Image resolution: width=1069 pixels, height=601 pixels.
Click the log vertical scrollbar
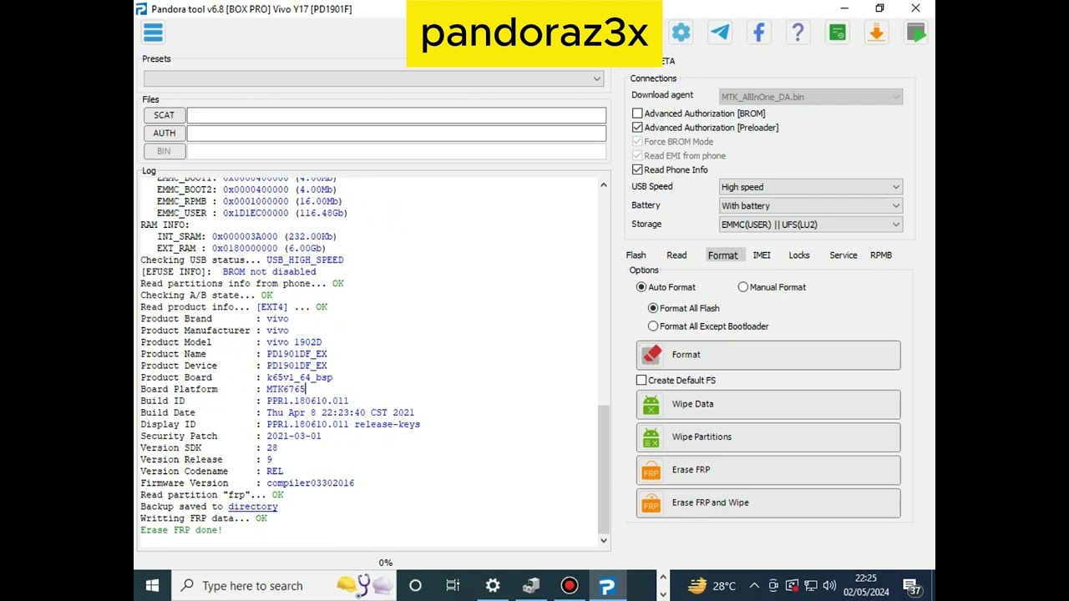[604, 467]
